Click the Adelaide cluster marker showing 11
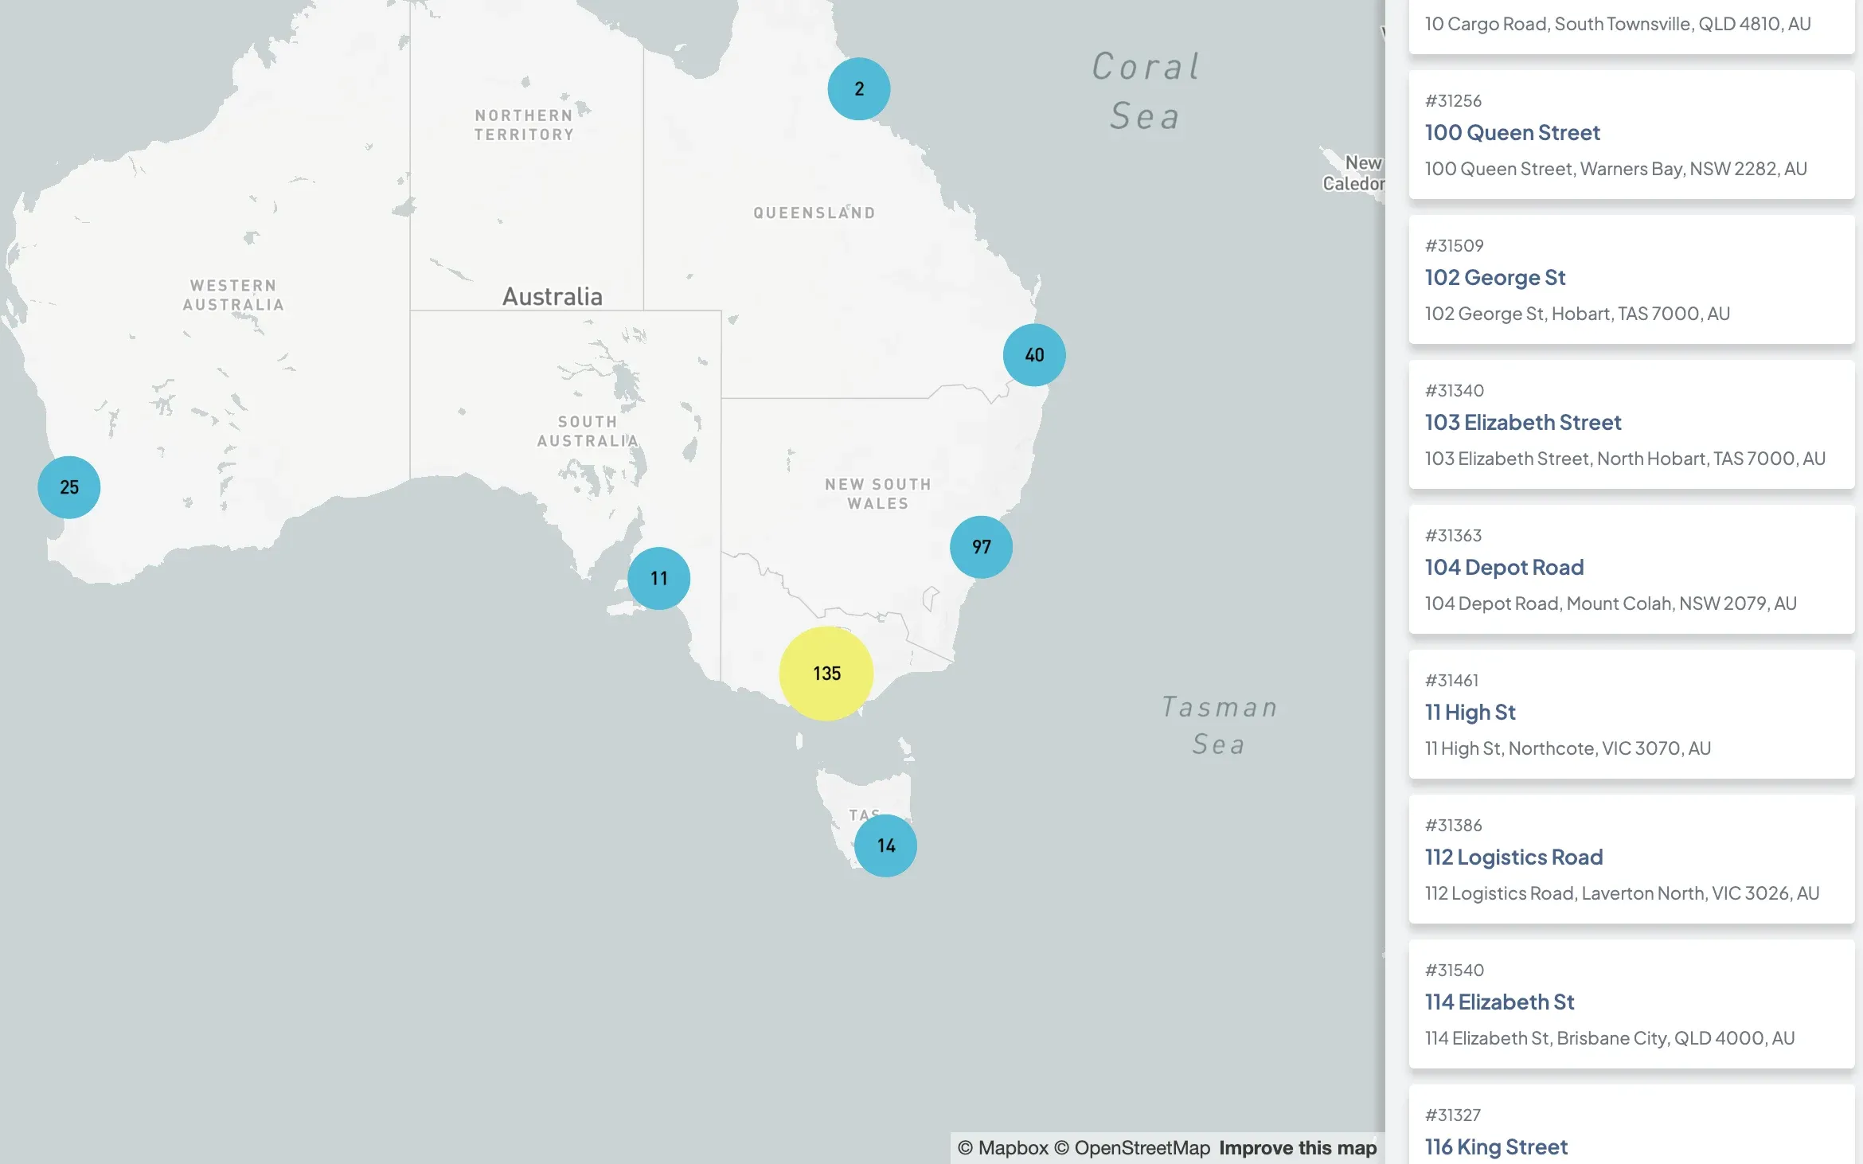Viewport: 1863px width, 1164px height. (x=659, y=579)
